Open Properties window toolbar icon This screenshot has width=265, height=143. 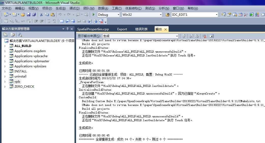(229, 14)
